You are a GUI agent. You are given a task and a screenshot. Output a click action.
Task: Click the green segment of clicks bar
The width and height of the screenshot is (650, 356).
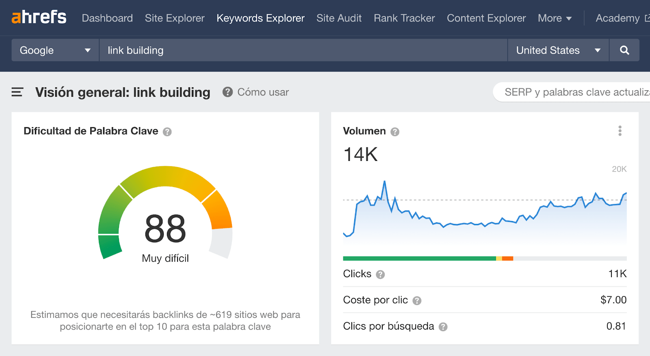(419, 258)
